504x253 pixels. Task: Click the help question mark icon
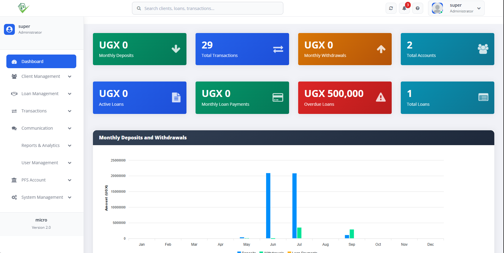pos(417,8)
